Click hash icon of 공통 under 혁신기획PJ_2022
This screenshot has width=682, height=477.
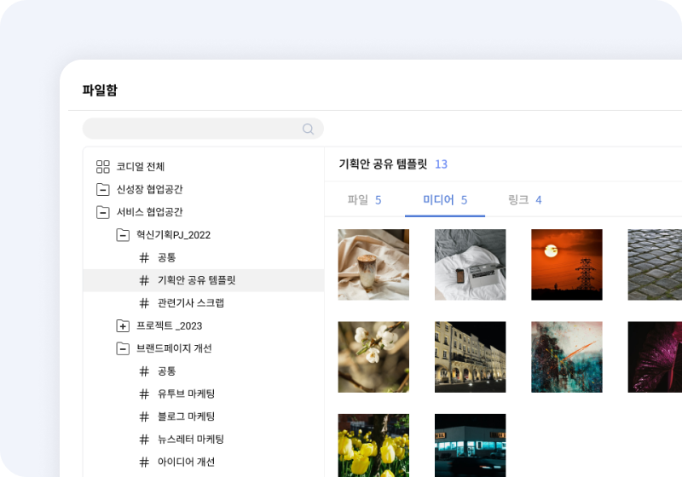tap(144, 257)
